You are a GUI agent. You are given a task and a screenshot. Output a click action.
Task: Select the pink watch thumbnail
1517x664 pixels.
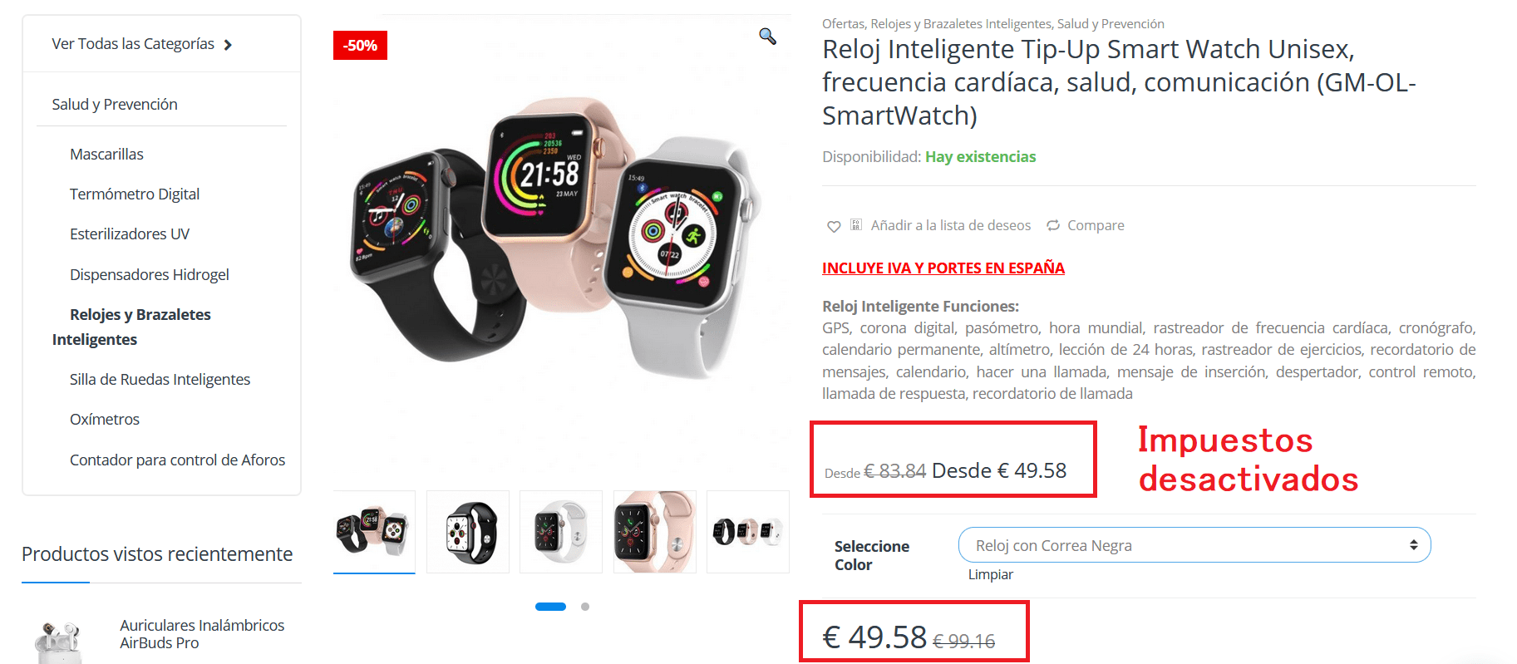tap(655, 532)
